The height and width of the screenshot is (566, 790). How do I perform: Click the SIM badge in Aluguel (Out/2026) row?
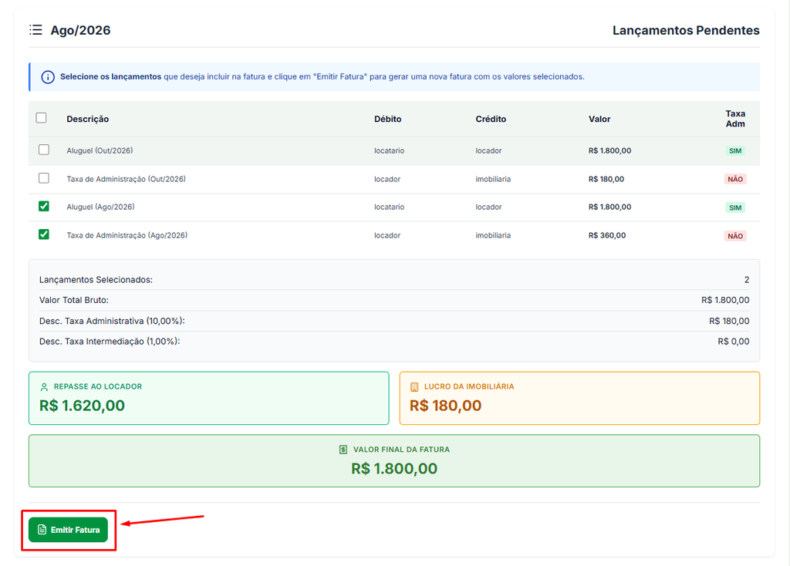735,151
